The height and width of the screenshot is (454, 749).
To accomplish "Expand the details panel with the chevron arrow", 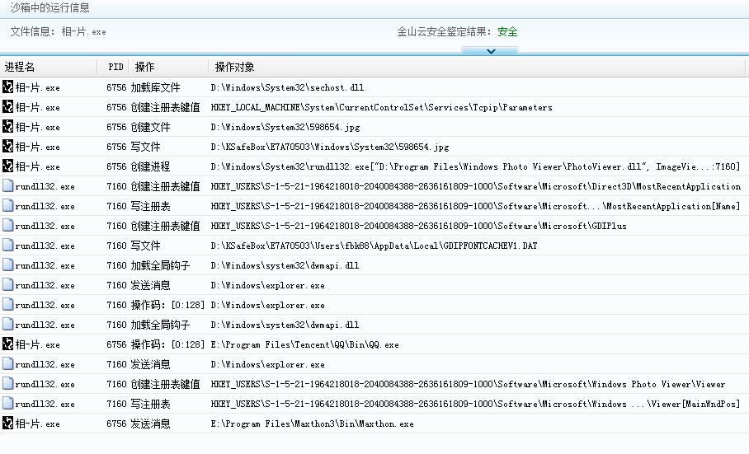I will [x=491, y=51].
